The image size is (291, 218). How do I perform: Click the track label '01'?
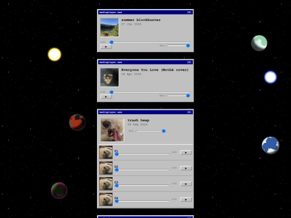pyautogui.click(x=116, y=151)
